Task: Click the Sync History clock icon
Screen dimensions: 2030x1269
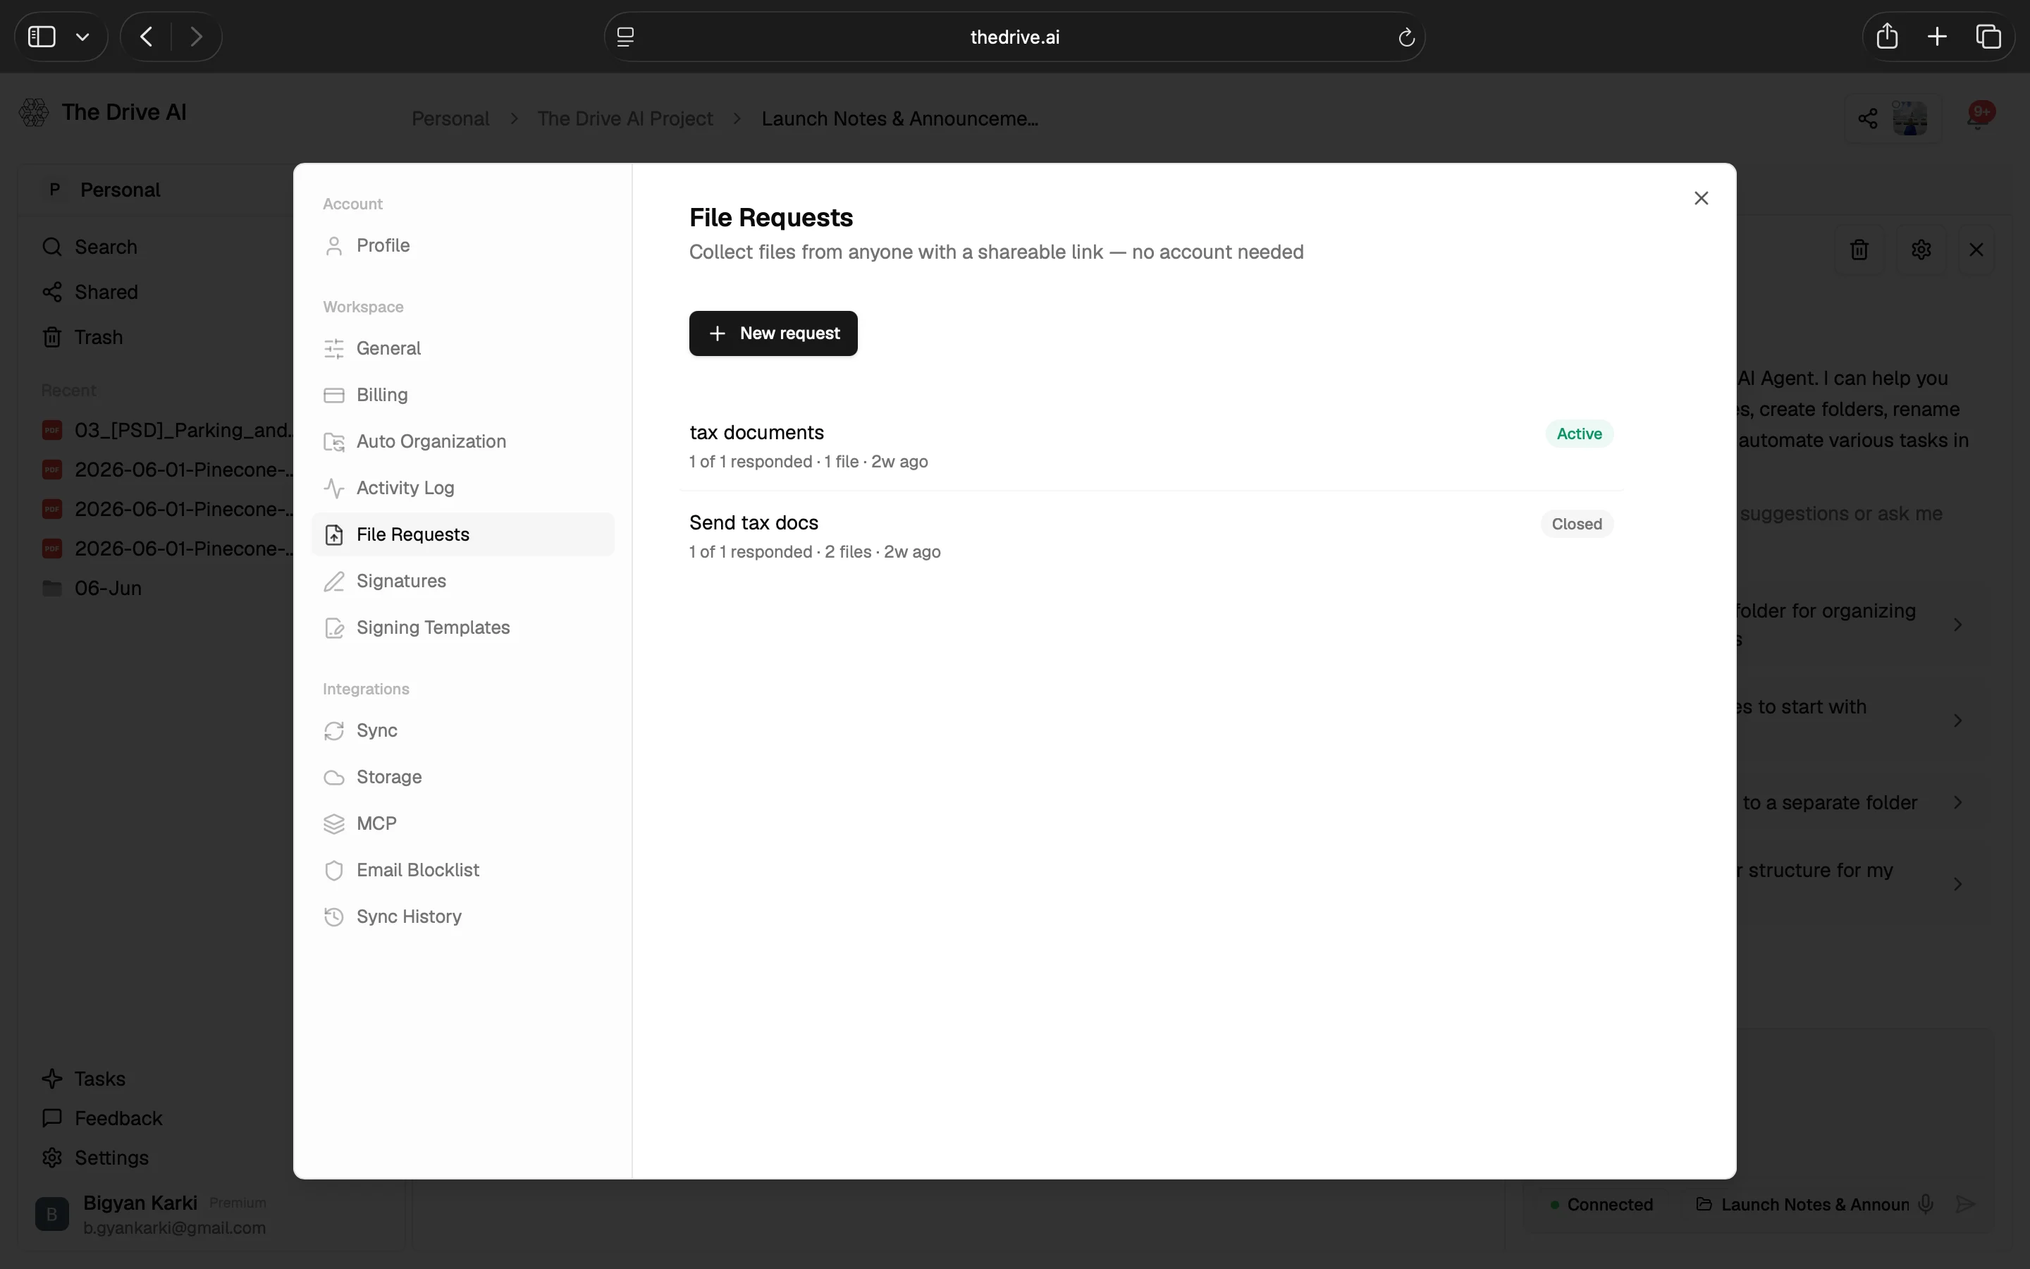Action: 334,917
